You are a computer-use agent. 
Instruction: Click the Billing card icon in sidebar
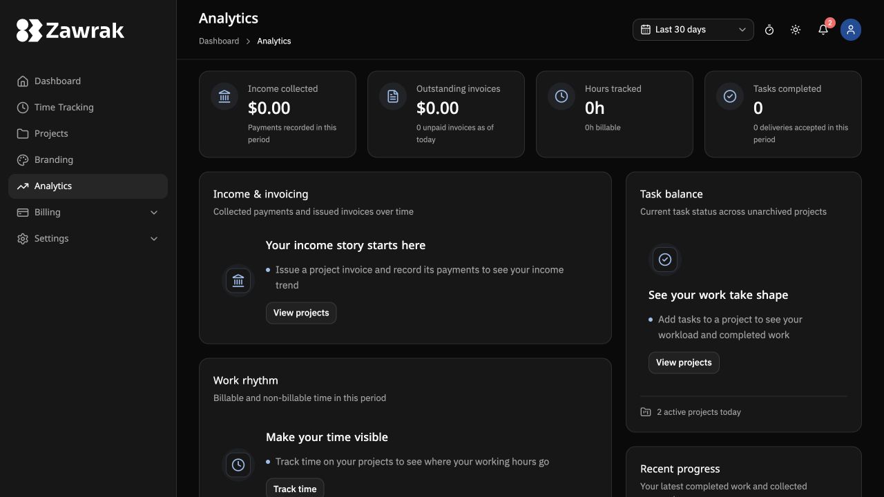pyautogui.click(x=23, y=212)
